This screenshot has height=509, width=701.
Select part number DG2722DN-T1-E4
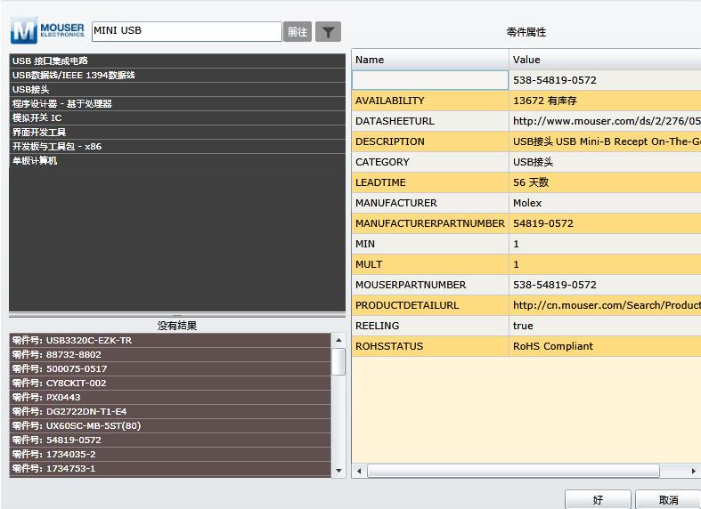(x=170, y=412)
